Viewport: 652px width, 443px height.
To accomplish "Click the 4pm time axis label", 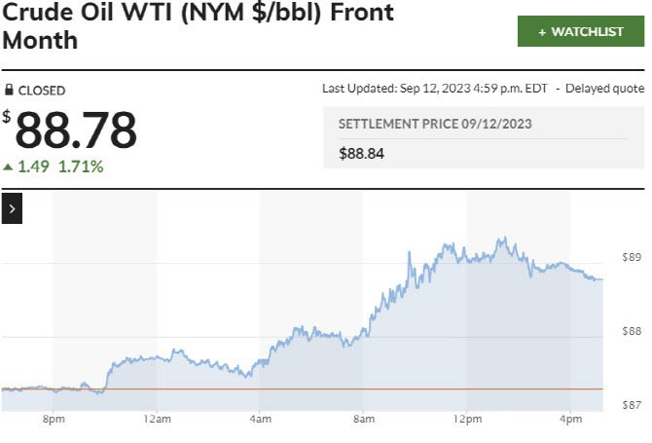I will coord(570,420).
